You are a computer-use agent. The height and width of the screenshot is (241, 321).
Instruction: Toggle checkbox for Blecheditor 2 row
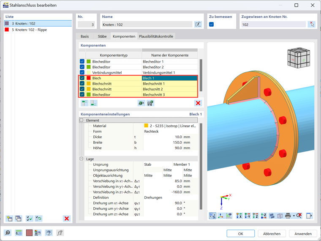82,67
